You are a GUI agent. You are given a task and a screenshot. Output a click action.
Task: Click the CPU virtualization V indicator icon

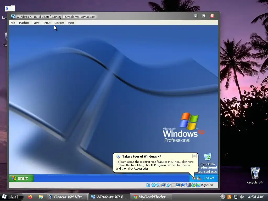[188, 185]
